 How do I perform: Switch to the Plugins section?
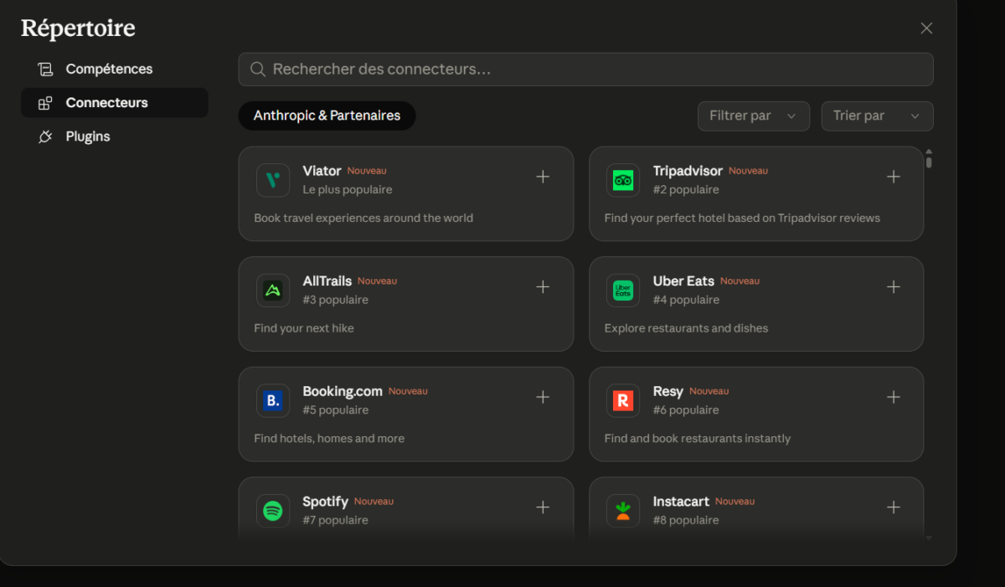[x=87, y=136]
